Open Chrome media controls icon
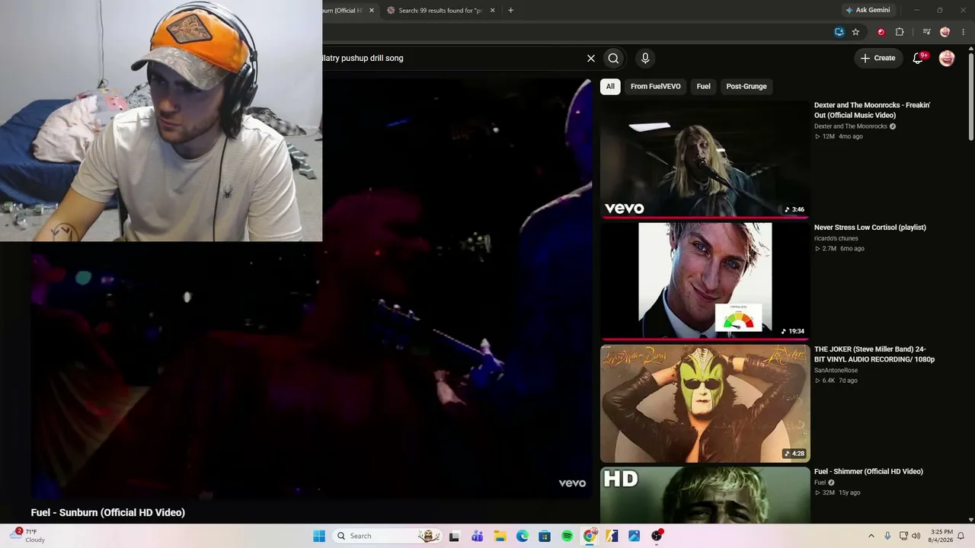Viewport: 975px width, 548px height. tap(926, 32)
